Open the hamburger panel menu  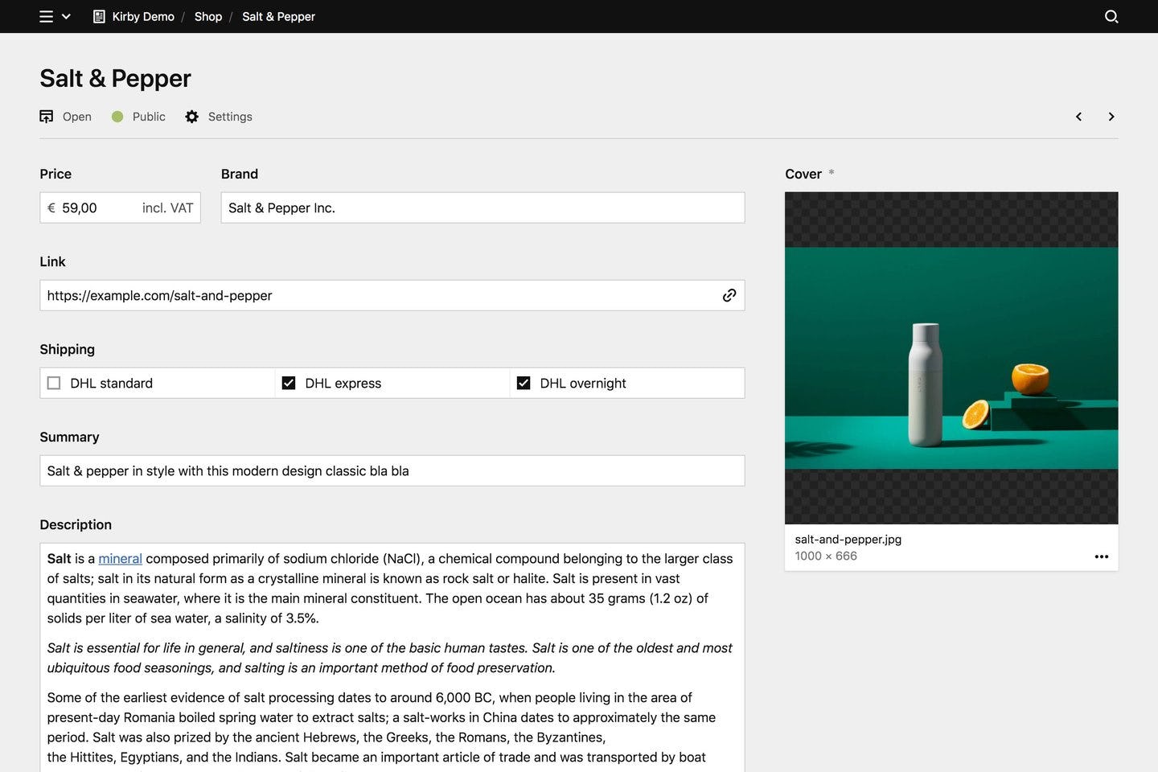pos(46,16)
